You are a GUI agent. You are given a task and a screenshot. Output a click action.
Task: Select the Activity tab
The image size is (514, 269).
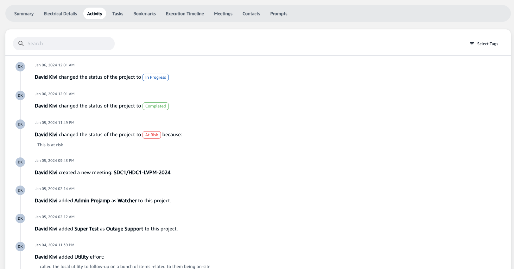[95, 14]
